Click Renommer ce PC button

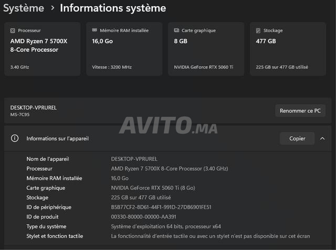pyautogui.click(x=300, y=111)
